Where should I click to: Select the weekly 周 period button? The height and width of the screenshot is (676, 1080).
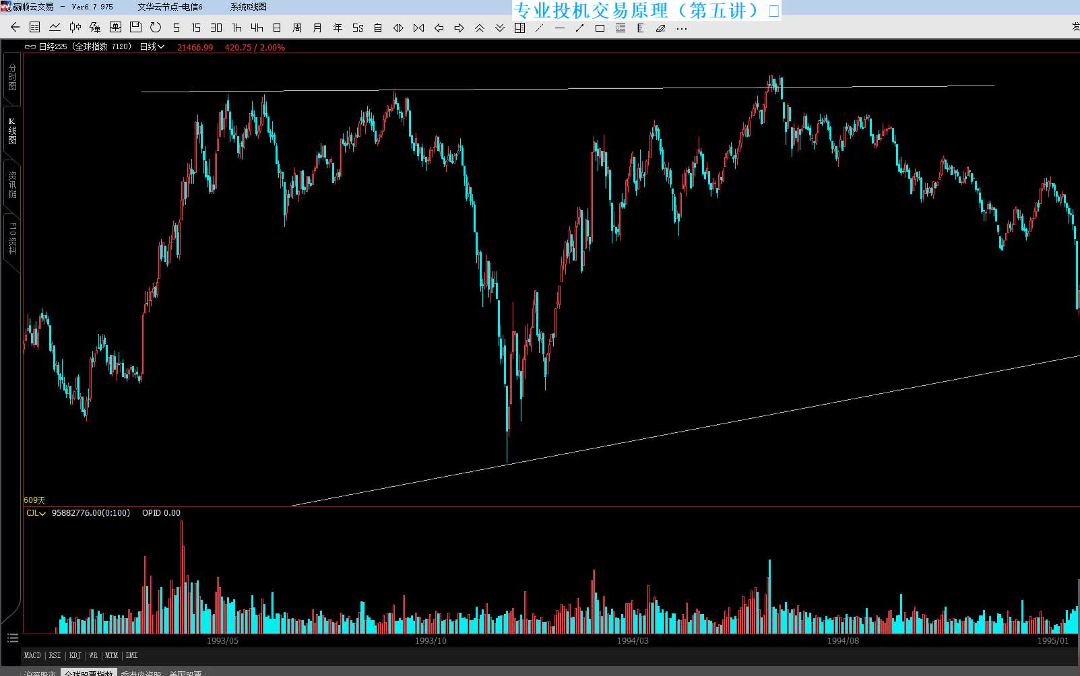[297, 28]
